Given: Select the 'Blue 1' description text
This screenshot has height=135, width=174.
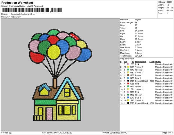Looking at the screenshot, I should [x=138, y=78].
